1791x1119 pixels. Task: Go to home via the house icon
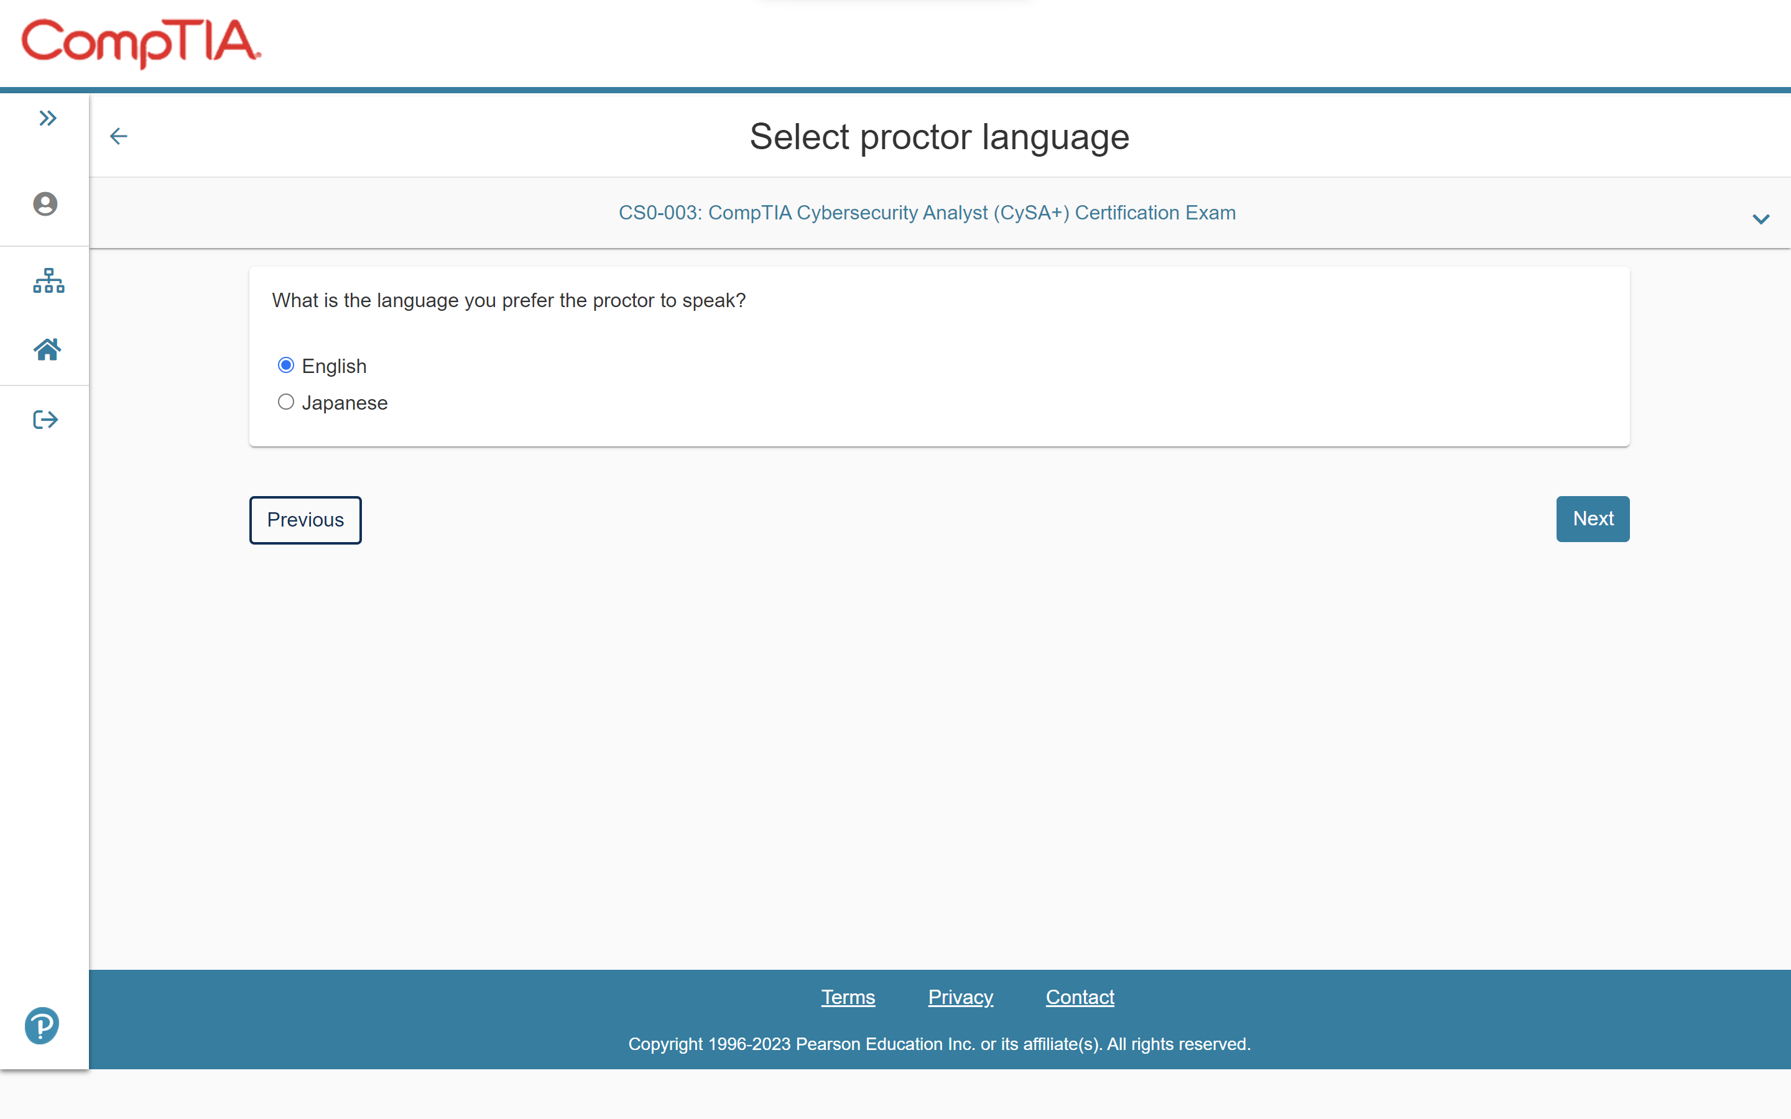click(x=47, y=349)
